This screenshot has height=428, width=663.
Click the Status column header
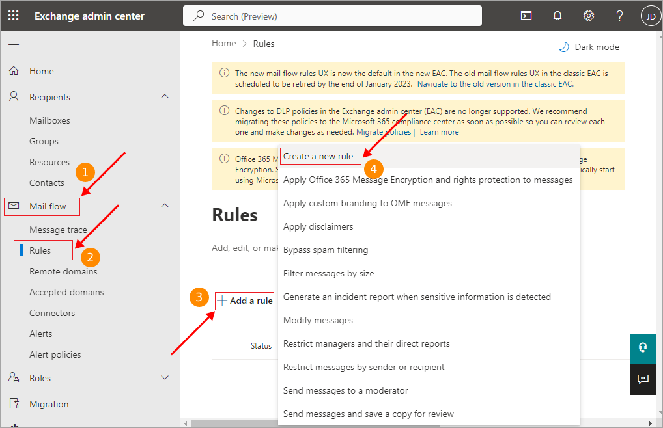tap(261, 345)
